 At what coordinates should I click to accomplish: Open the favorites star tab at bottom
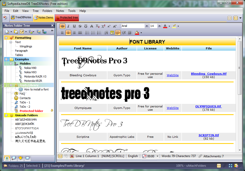point(21,158)
